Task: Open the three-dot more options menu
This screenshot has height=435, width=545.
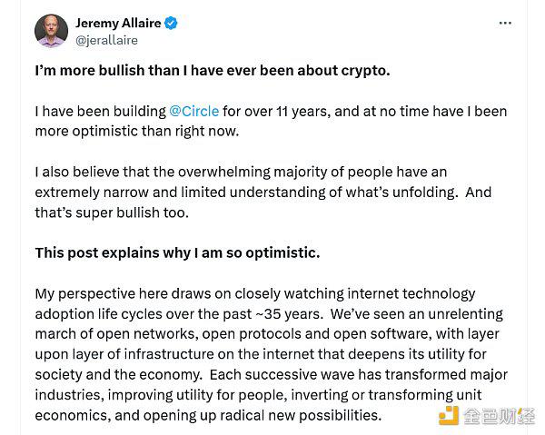Action: 505,23
